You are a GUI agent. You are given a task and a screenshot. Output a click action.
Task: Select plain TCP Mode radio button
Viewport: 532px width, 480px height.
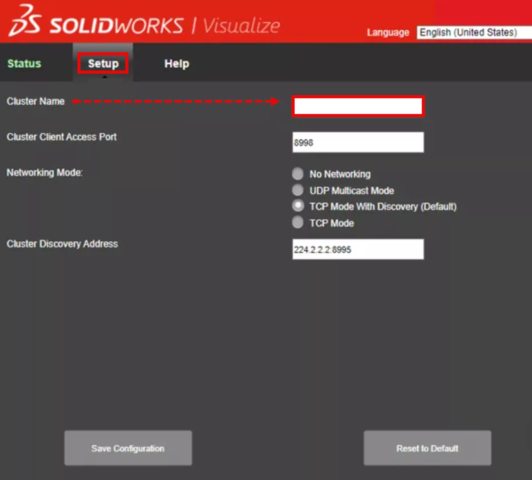coord(298,222)
